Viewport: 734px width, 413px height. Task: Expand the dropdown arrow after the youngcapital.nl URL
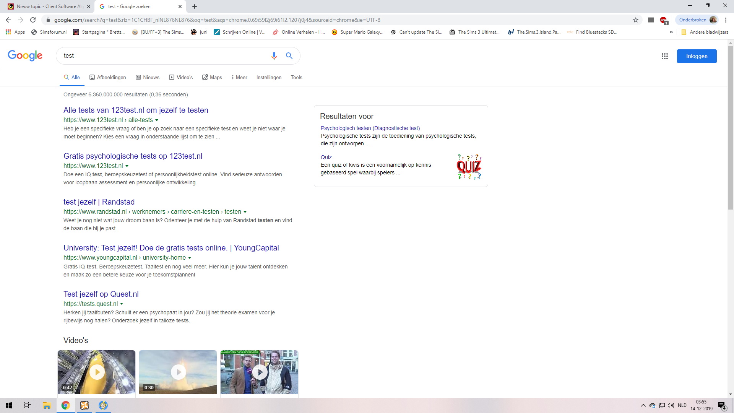tap(190, 258)
